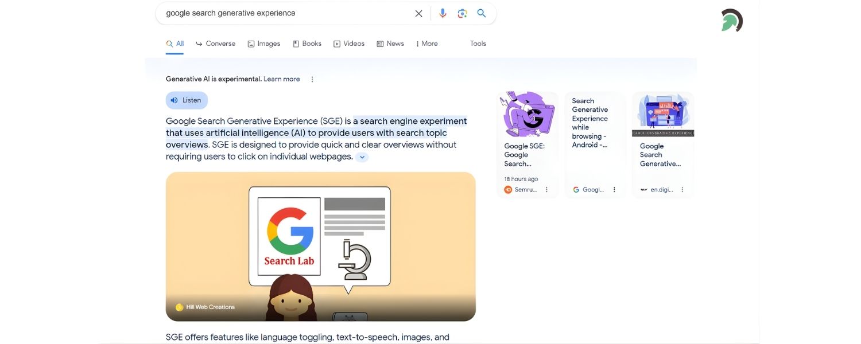The width and height of the screenshot is (861, 344).
Task: Click the search magnifier icon
Action: click(x=482, y=13)
